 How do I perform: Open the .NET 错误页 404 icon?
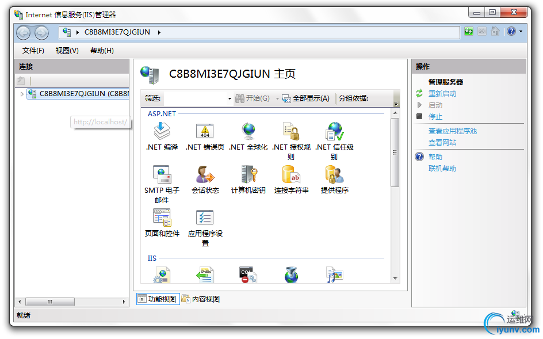pos(205,132)
